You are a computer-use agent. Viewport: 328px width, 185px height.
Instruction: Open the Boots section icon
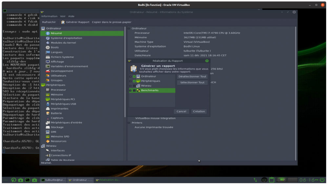(x=48, y=47)
